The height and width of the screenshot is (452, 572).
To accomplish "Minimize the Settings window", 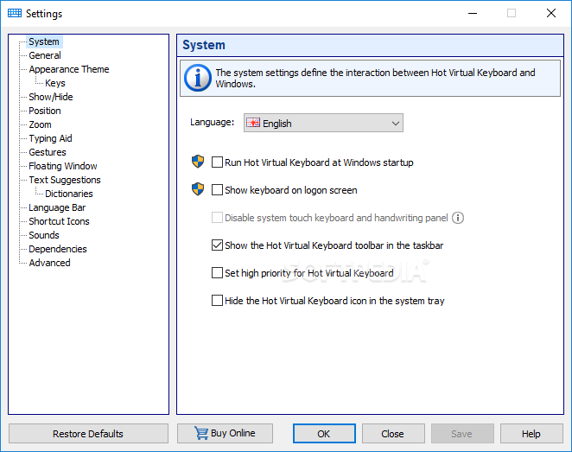I will [x=473, y=14].
